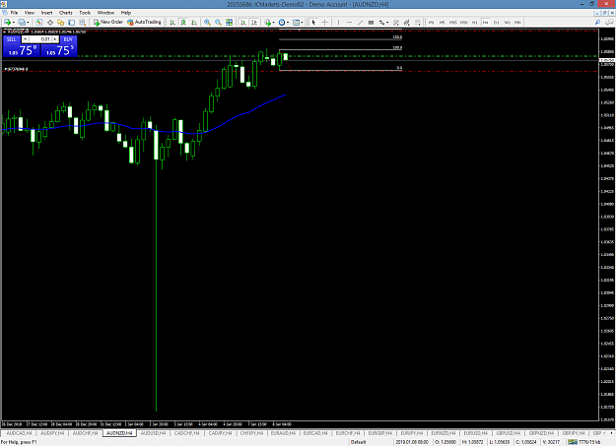Open the Tools menu
616x446 pixels.
click(85, 13)
